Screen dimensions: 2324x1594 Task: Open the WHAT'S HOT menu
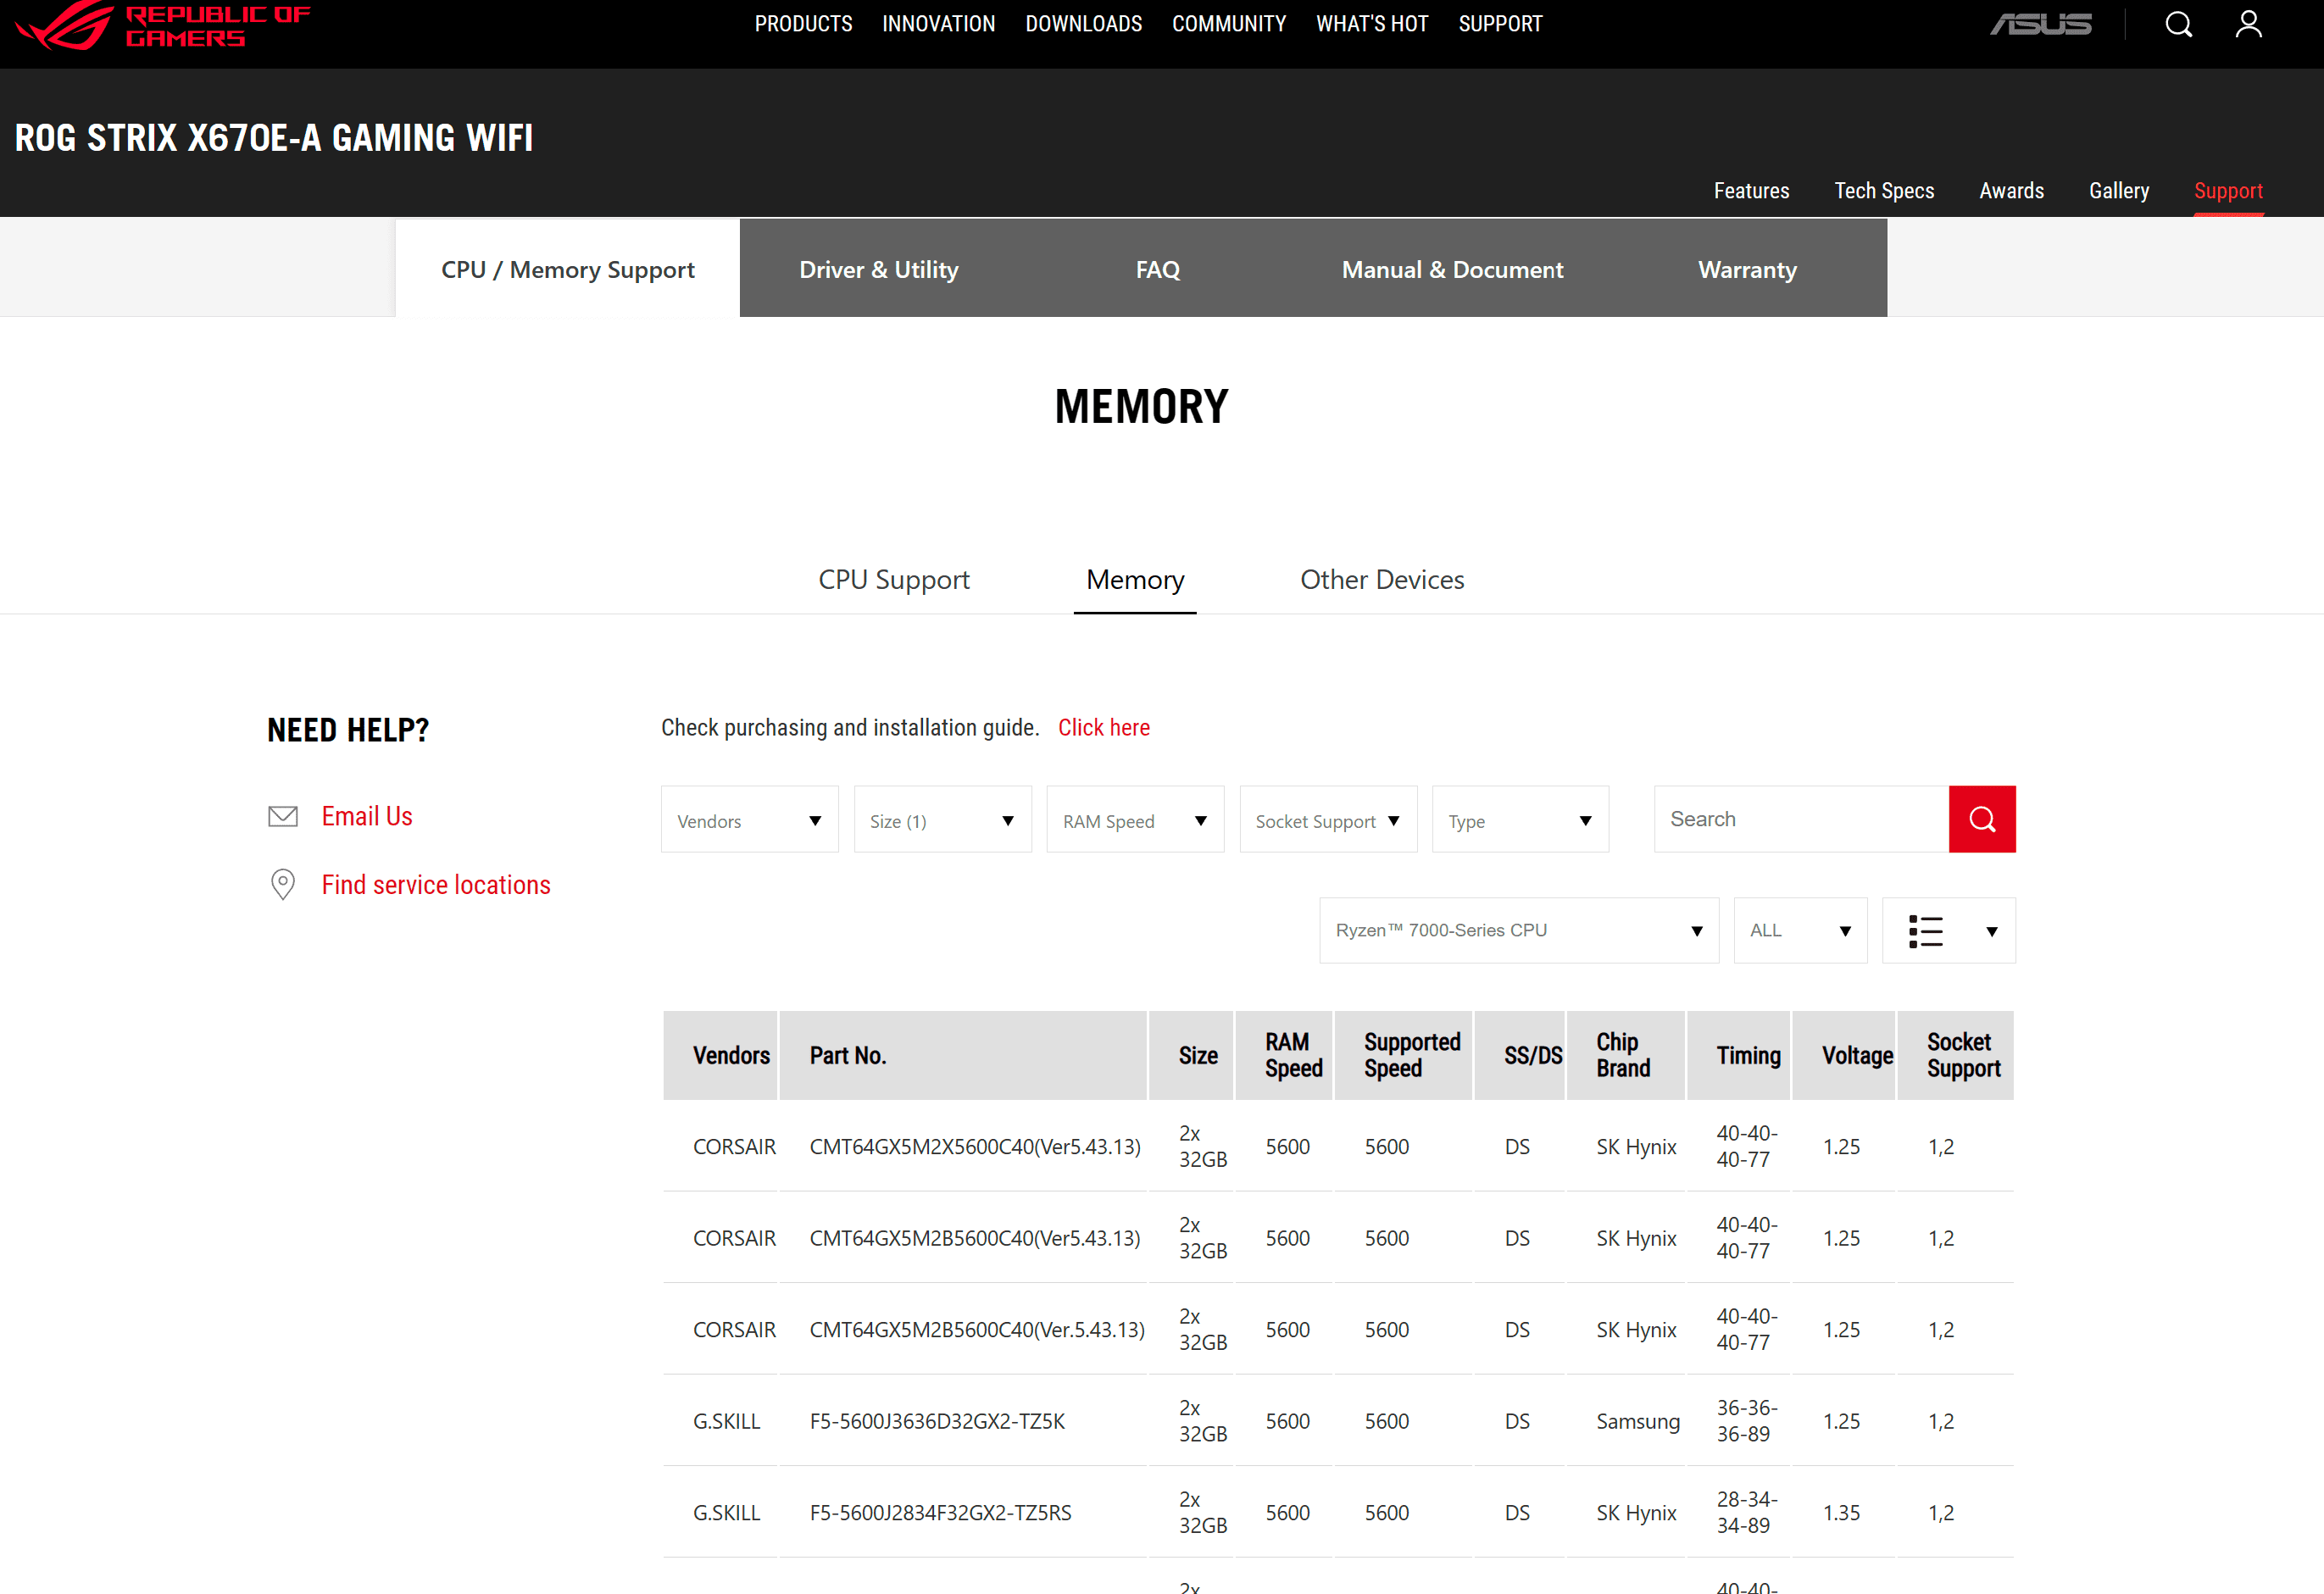point(1372,24)
